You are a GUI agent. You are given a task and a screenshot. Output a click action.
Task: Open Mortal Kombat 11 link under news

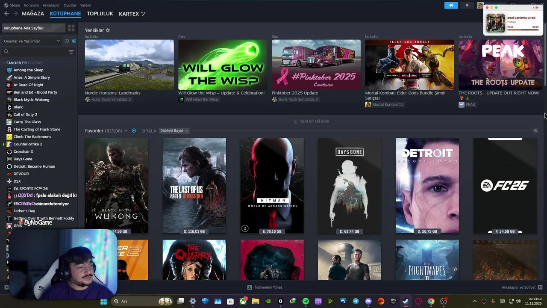[x=384, y=104]
